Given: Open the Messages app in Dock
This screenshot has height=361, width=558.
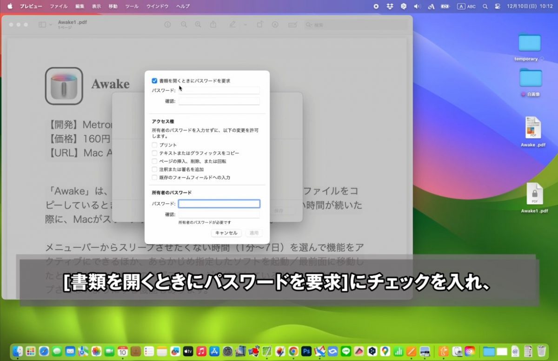Looking at the screenshot, I should pyautogui.click(x=57, y=351).
